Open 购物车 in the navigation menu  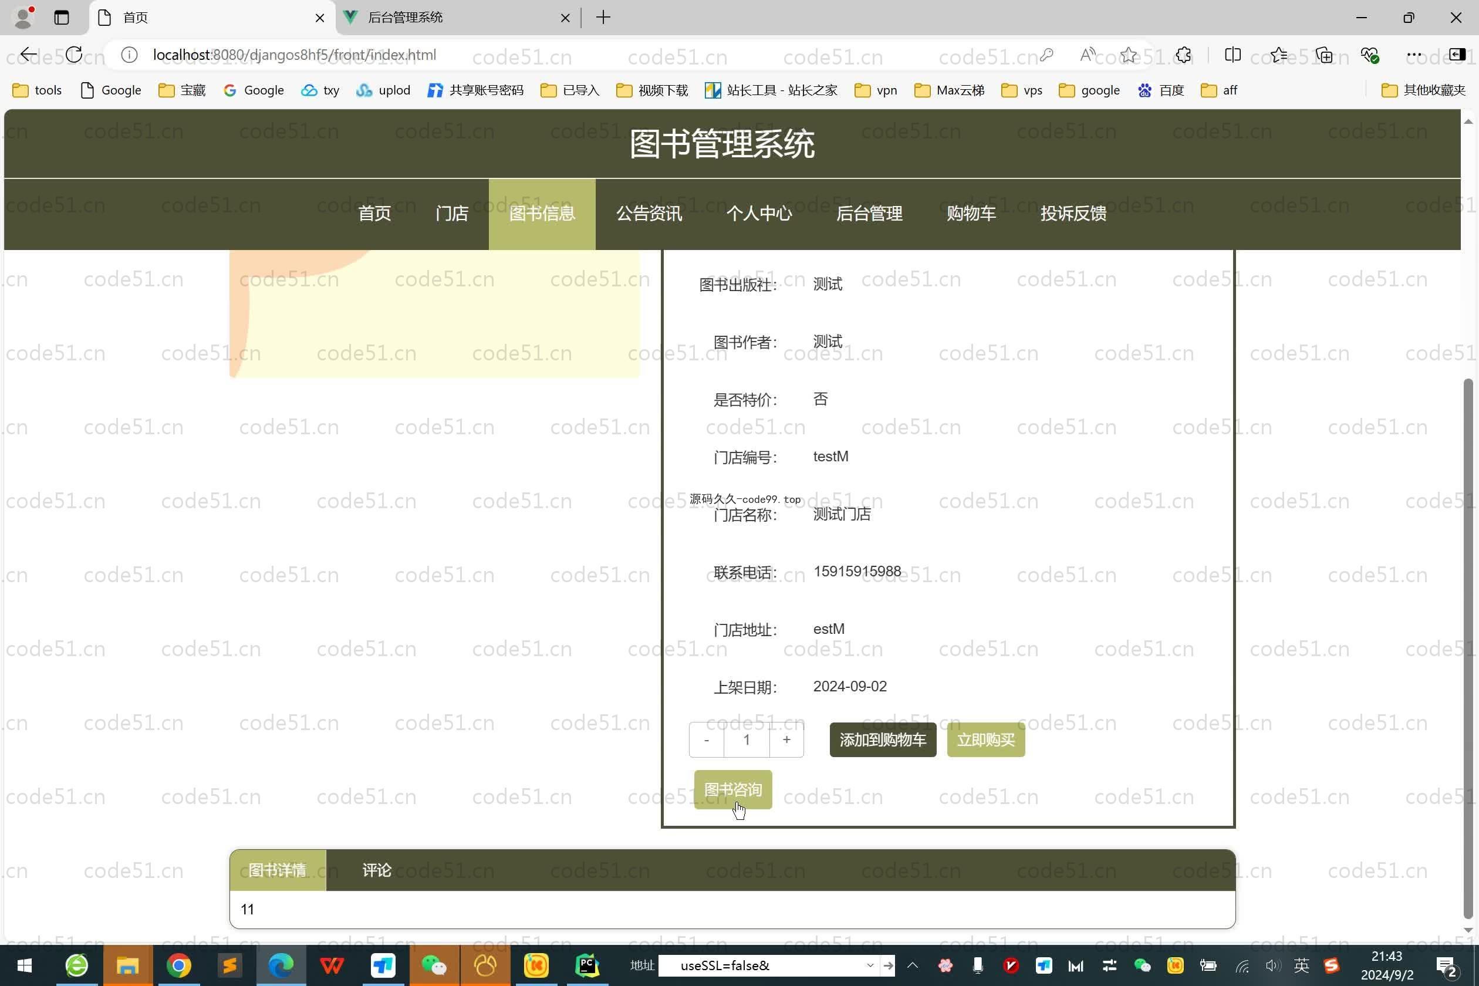coord(971,214)
